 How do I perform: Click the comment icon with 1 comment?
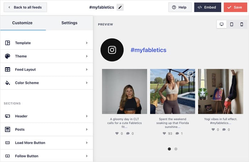(x=177, y=134)
